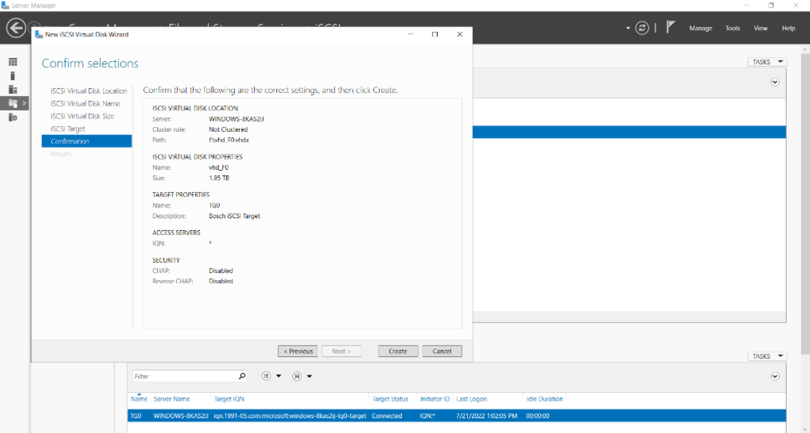Sort by the Target IQN column header
This screenshot has height=433, width=810.
click(x=229, y=399)
